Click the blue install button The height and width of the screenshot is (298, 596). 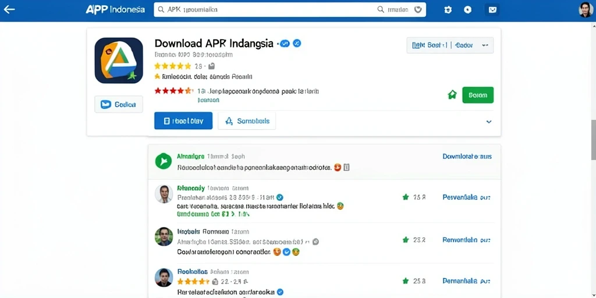pos(183,121)
